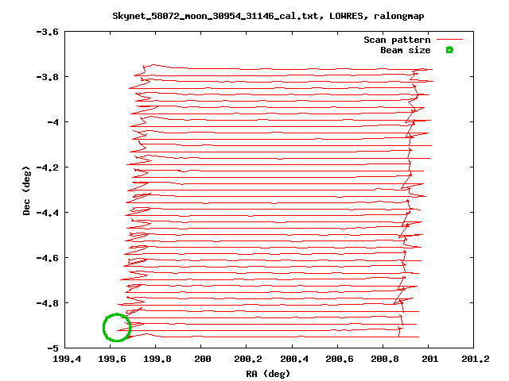
Task: Click the 'Beam size' legend label
Action: [406, 50]
